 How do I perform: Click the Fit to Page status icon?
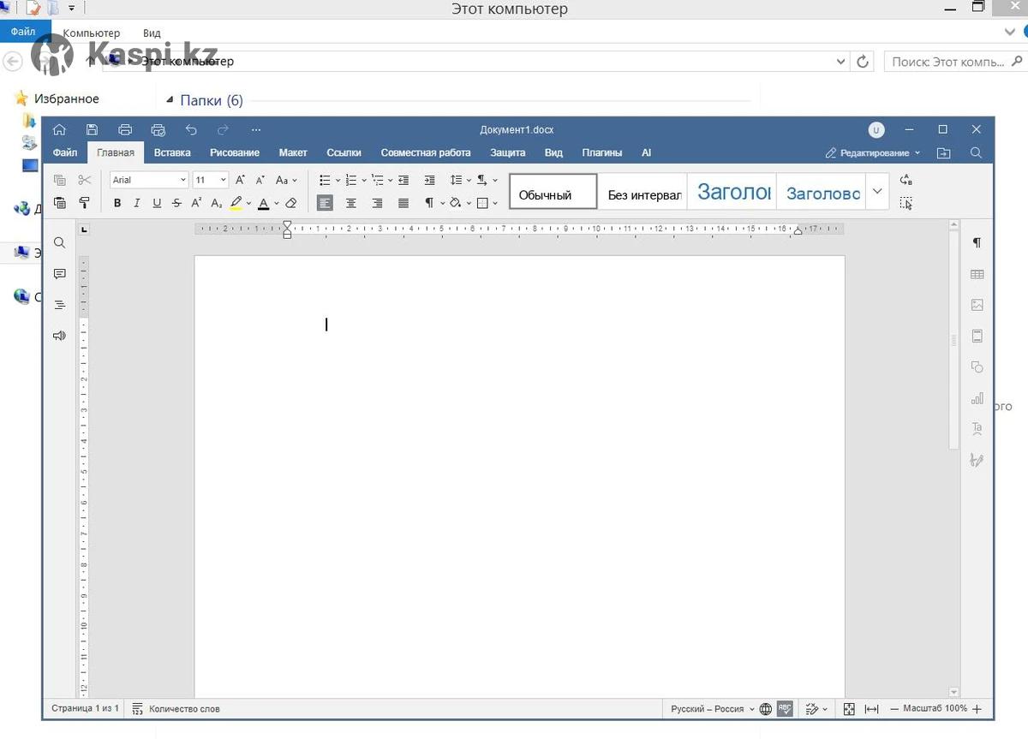[x=849, y=709]
